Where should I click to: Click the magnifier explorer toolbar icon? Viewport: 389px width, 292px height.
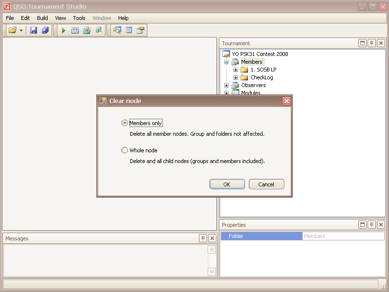pyautogui.click(x=117, y=30)
